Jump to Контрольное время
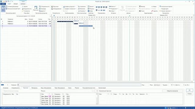The width and height of the screenshot is (195, 109). click(x=166, y=7)
